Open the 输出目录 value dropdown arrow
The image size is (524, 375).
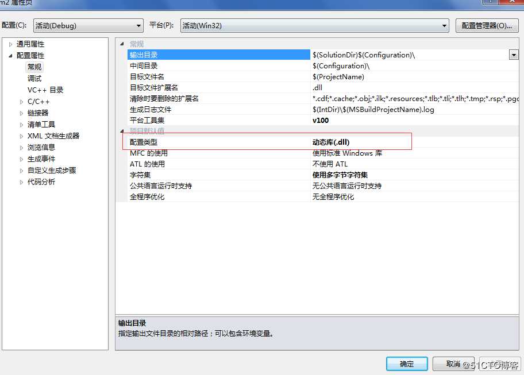[514, 55]
